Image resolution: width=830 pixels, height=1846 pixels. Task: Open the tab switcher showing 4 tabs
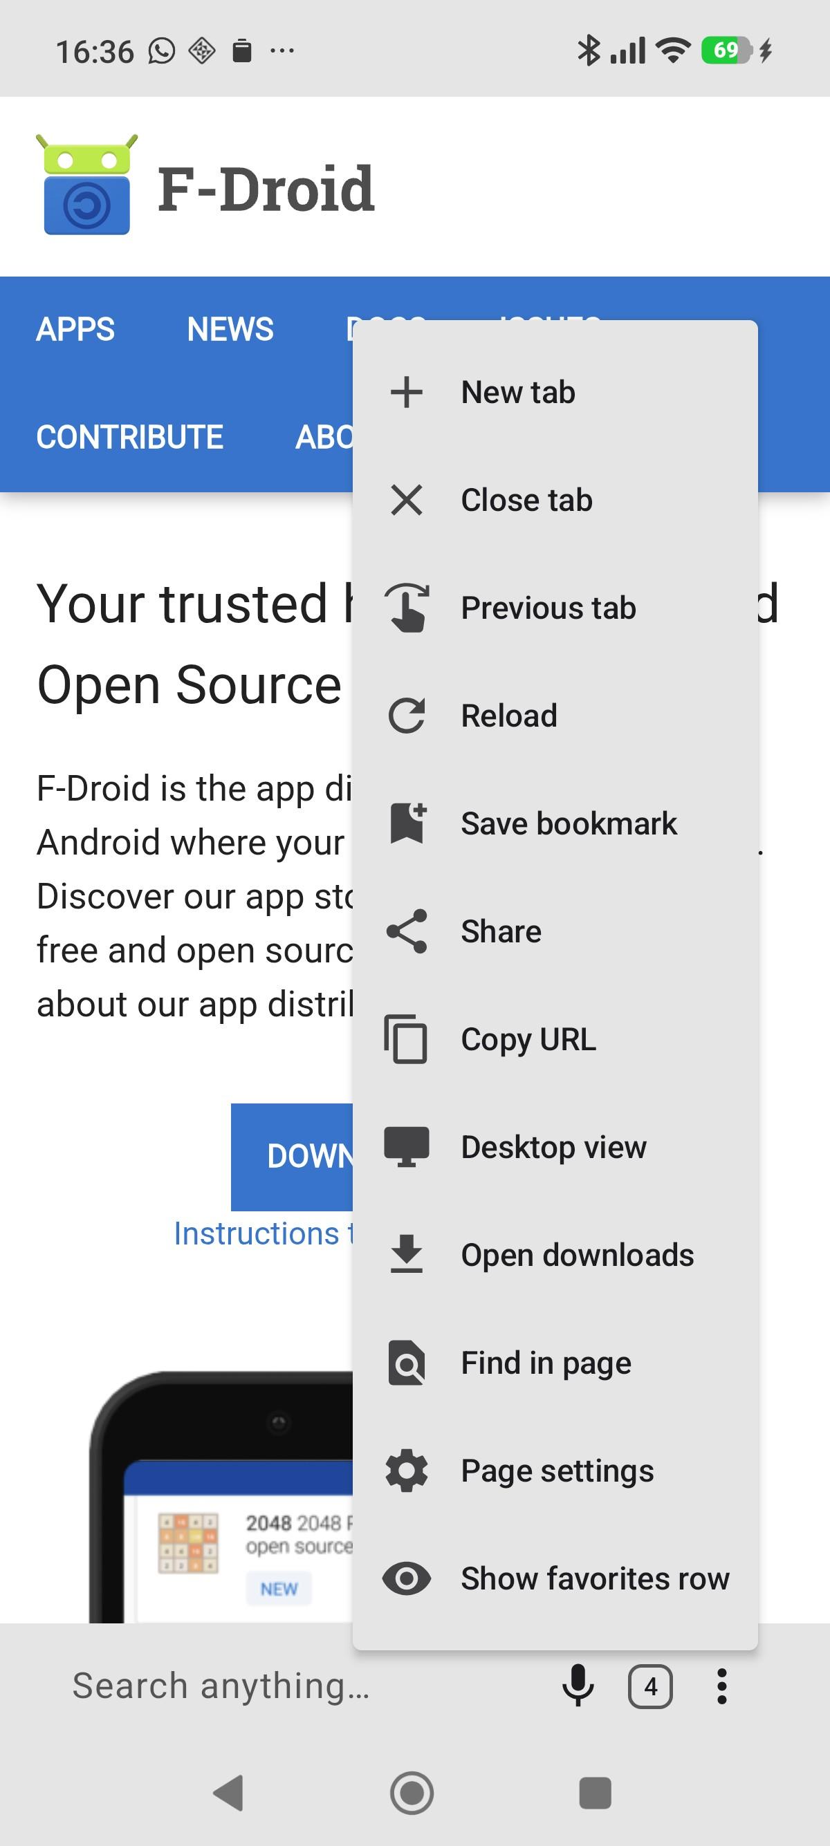[650, 1686]
